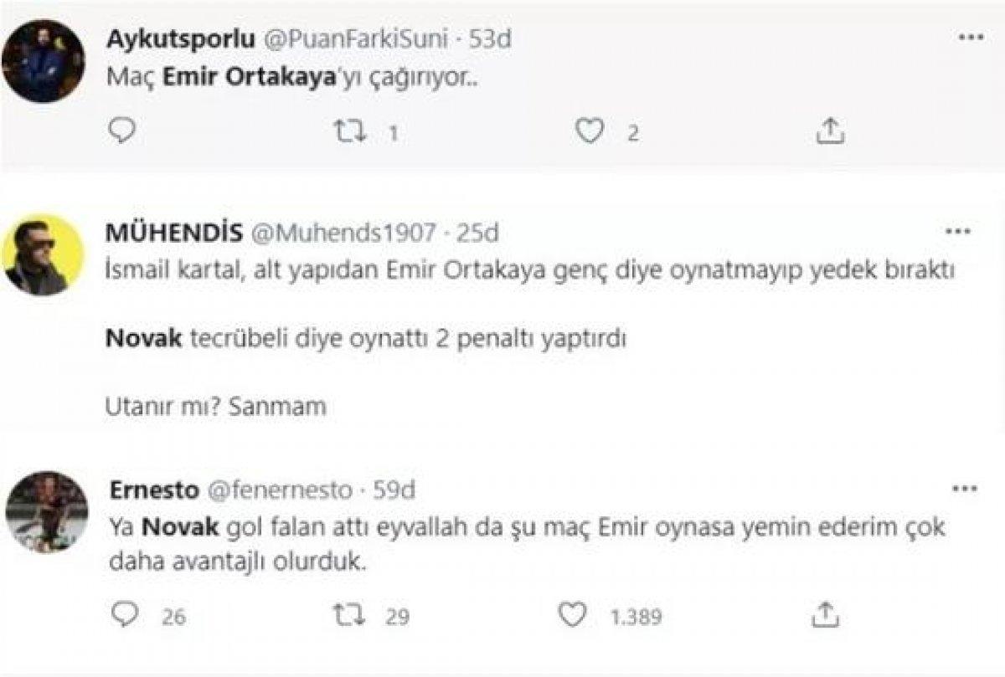The height and width of the screenshot is (677, 1005).
Task: Reply to Aykutsporlu's tweet
Action: (x=121, y=128)
